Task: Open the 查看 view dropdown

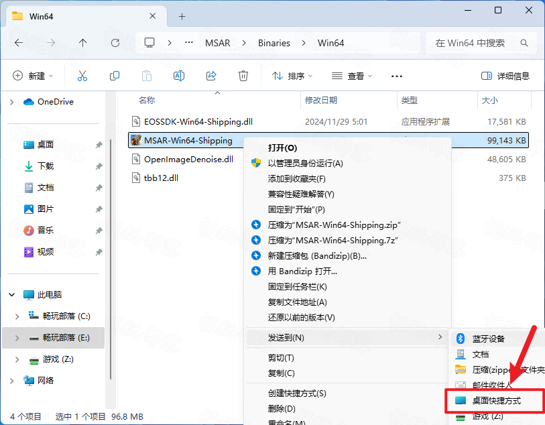Action: [352, 76]
